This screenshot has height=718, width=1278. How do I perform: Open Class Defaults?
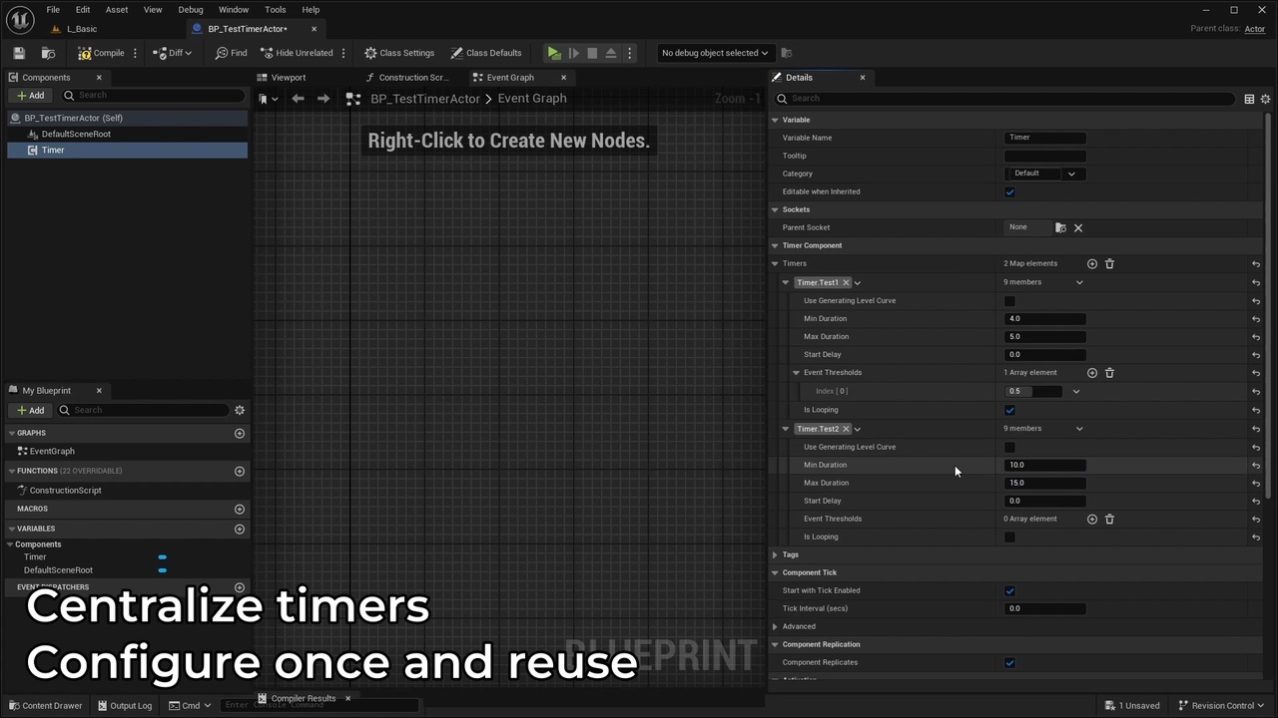485,53
